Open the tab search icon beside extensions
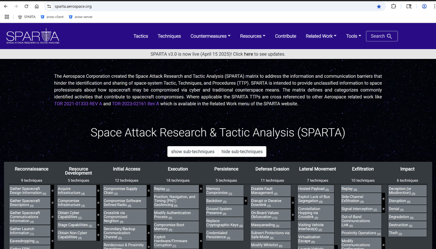The image size is (436, 249). pos(409,6)
